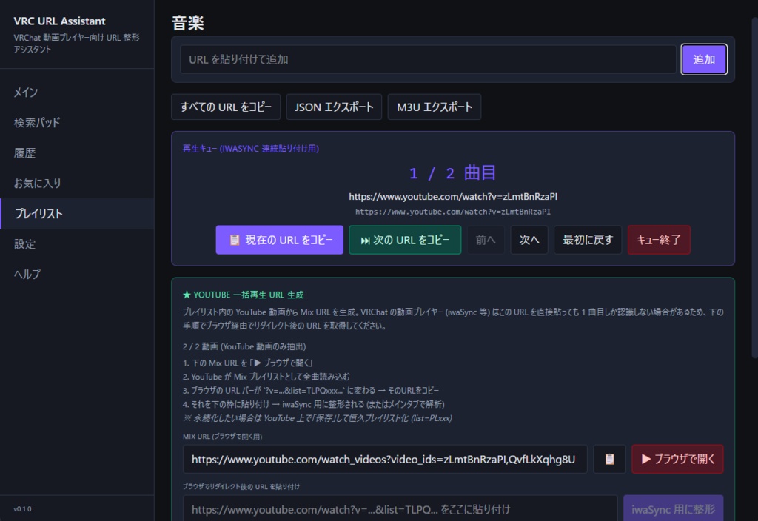Click the VRC URL Assistant title
The image size is (758, 521).
tap(59, 21)
